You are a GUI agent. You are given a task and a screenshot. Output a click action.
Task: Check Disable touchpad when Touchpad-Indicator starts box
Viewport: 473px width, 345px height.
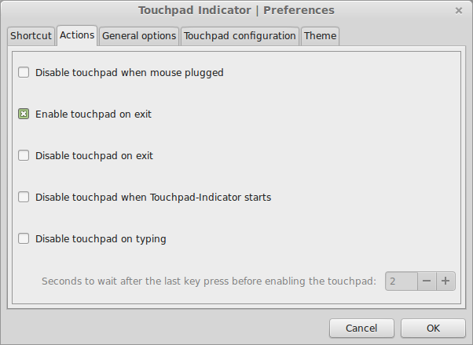(x=24, y=197)
